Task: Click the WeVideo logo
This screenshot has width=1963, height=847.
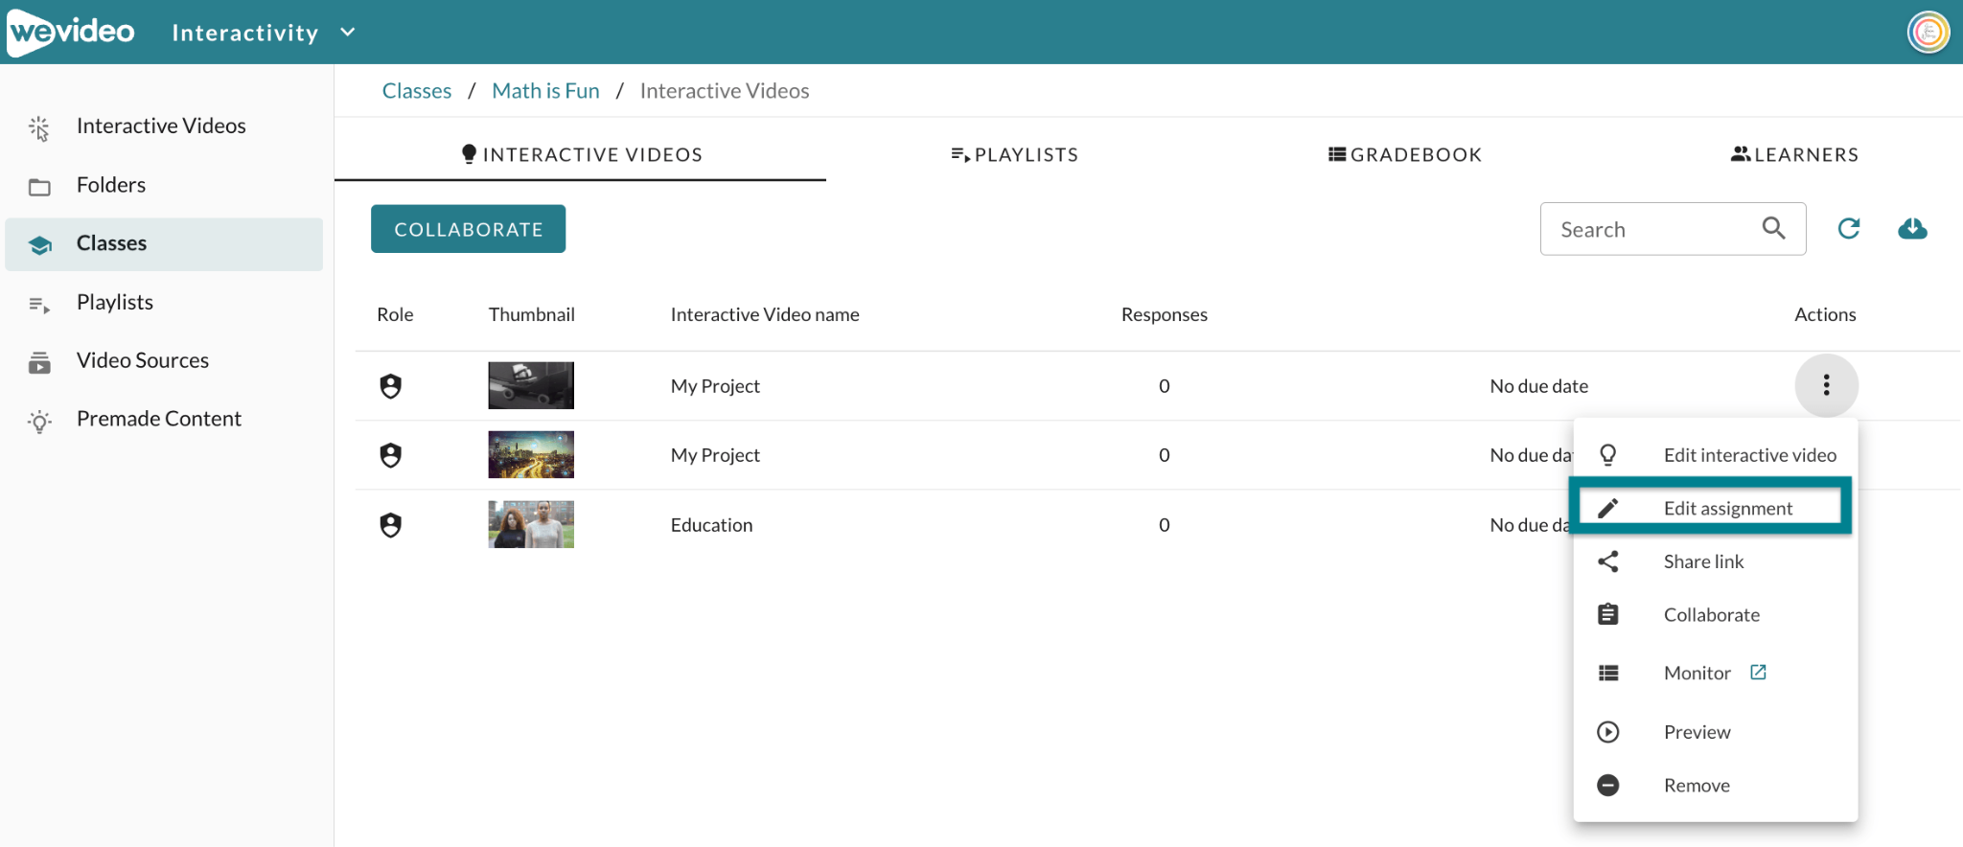Action: coord(71,33)
